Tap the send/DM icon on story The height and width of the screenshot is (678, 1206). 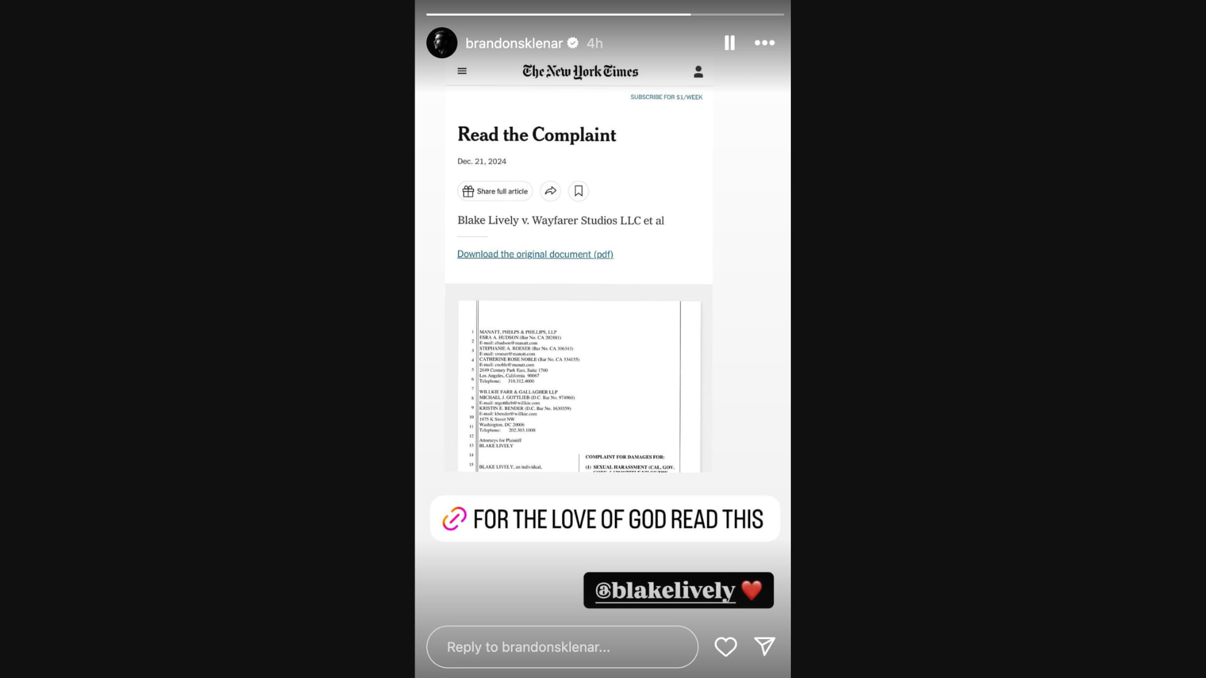763,647
